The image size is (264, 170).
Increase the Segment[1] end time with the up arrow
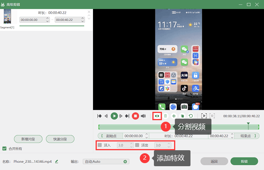(x=83, y=18)
